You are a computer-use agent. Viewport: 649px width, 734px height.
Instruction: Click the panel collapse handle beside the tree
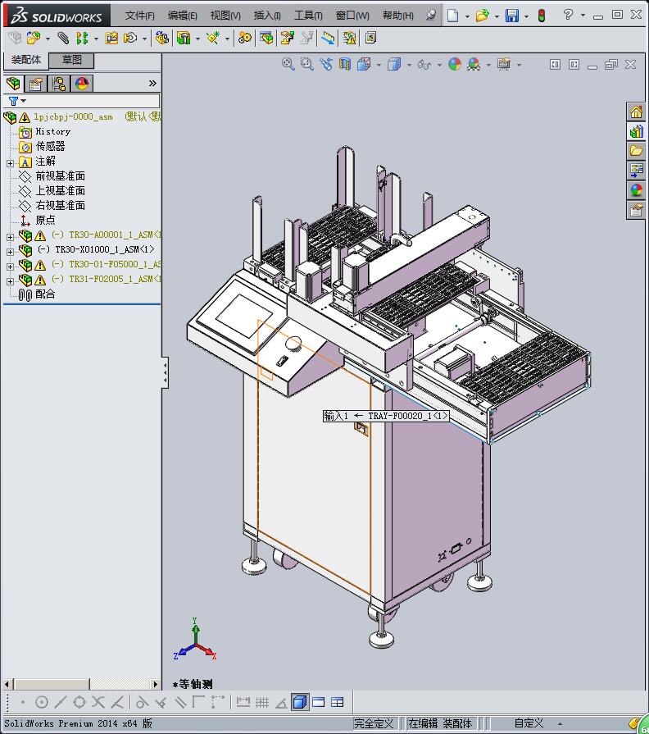(x=165, y=372)
